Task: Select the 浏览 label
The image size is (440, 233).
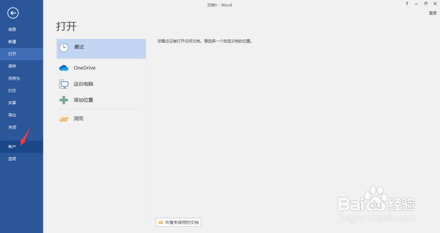Action: 79,118
